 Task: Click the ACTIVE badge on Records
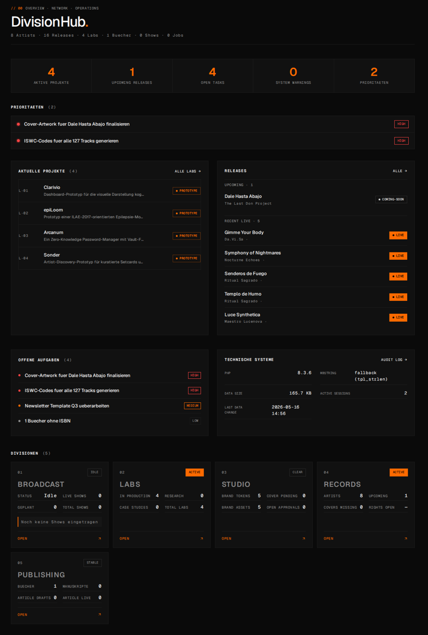(x=399, y=472)
